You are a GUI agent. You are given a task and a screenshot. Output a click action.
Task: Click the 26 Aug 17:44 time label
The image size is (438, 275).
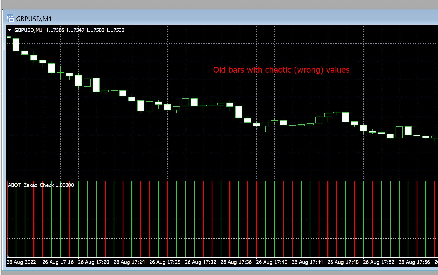[x=307, y=262]
